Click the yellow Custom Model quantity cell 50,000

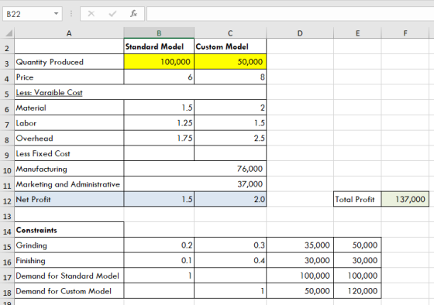point(230,62)
